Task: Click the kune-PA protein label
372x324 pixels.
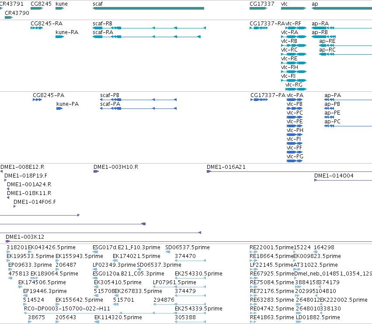Action: coord(67,104)
